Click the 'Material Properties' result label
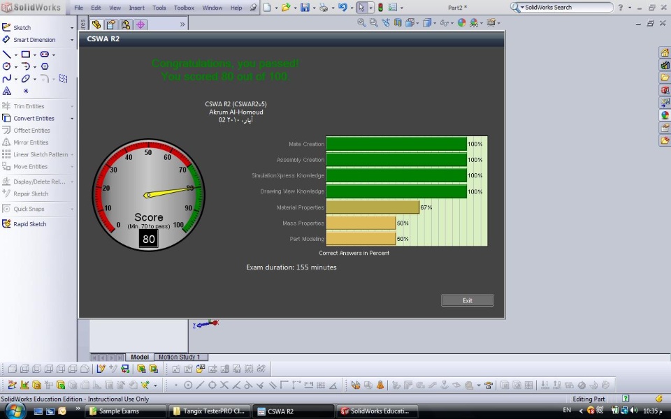Image resolution: width=671 pixels, height=419 pixels. [301, 207]
